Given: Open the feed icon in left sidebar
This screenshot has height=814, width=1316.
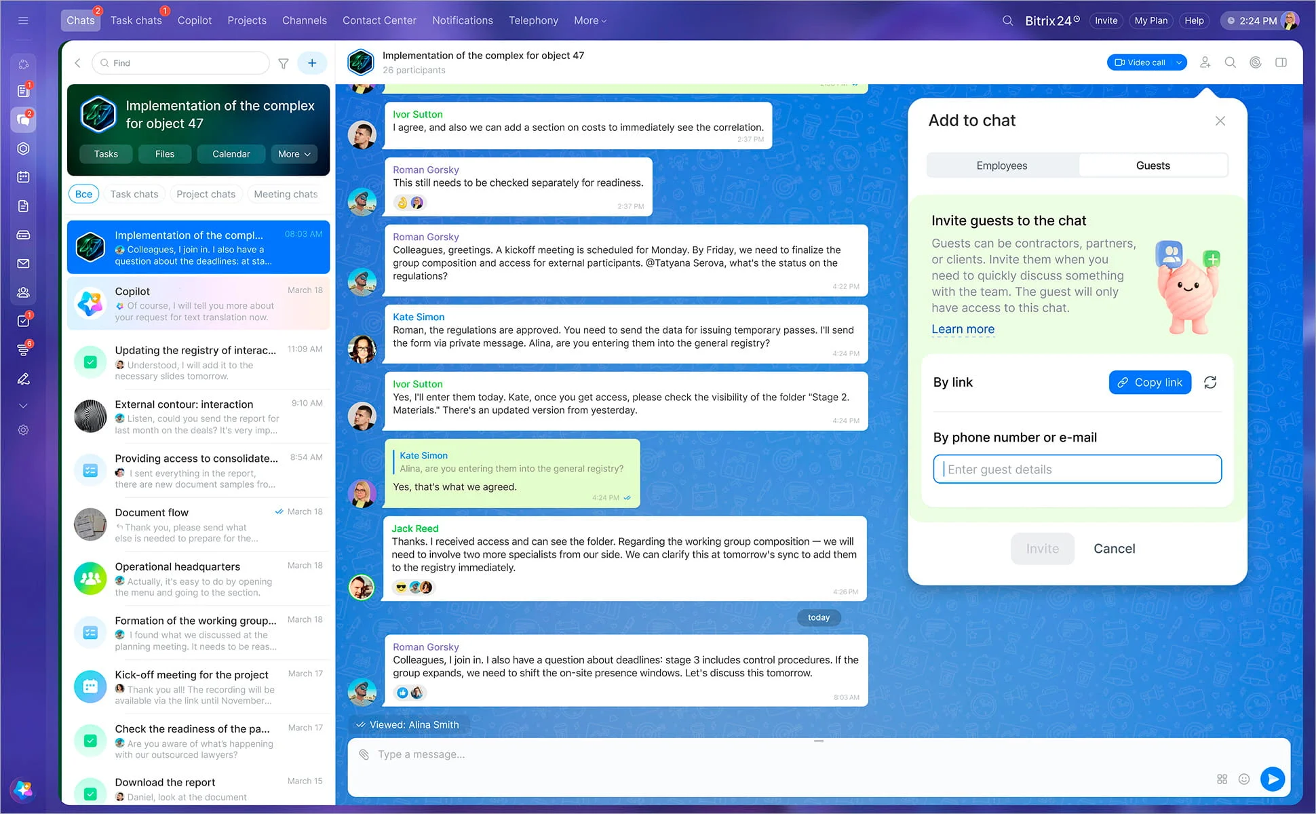Looking at the screenshot, I should pos(23,91).
